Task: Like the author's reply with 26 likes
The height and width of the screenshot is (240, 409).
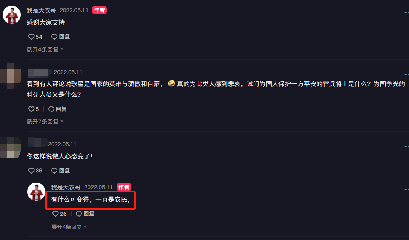Action: tap(60, 214)
